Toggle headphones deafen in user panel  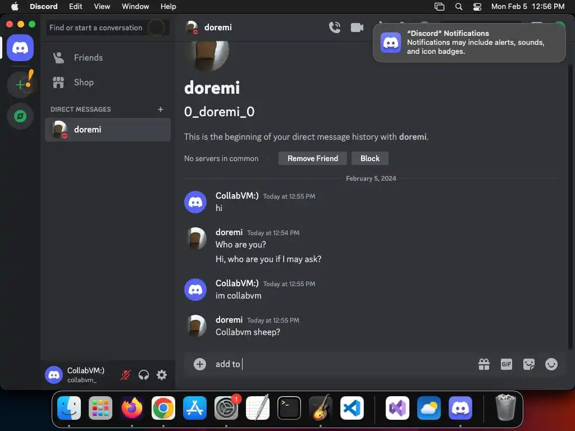point(144,375)
